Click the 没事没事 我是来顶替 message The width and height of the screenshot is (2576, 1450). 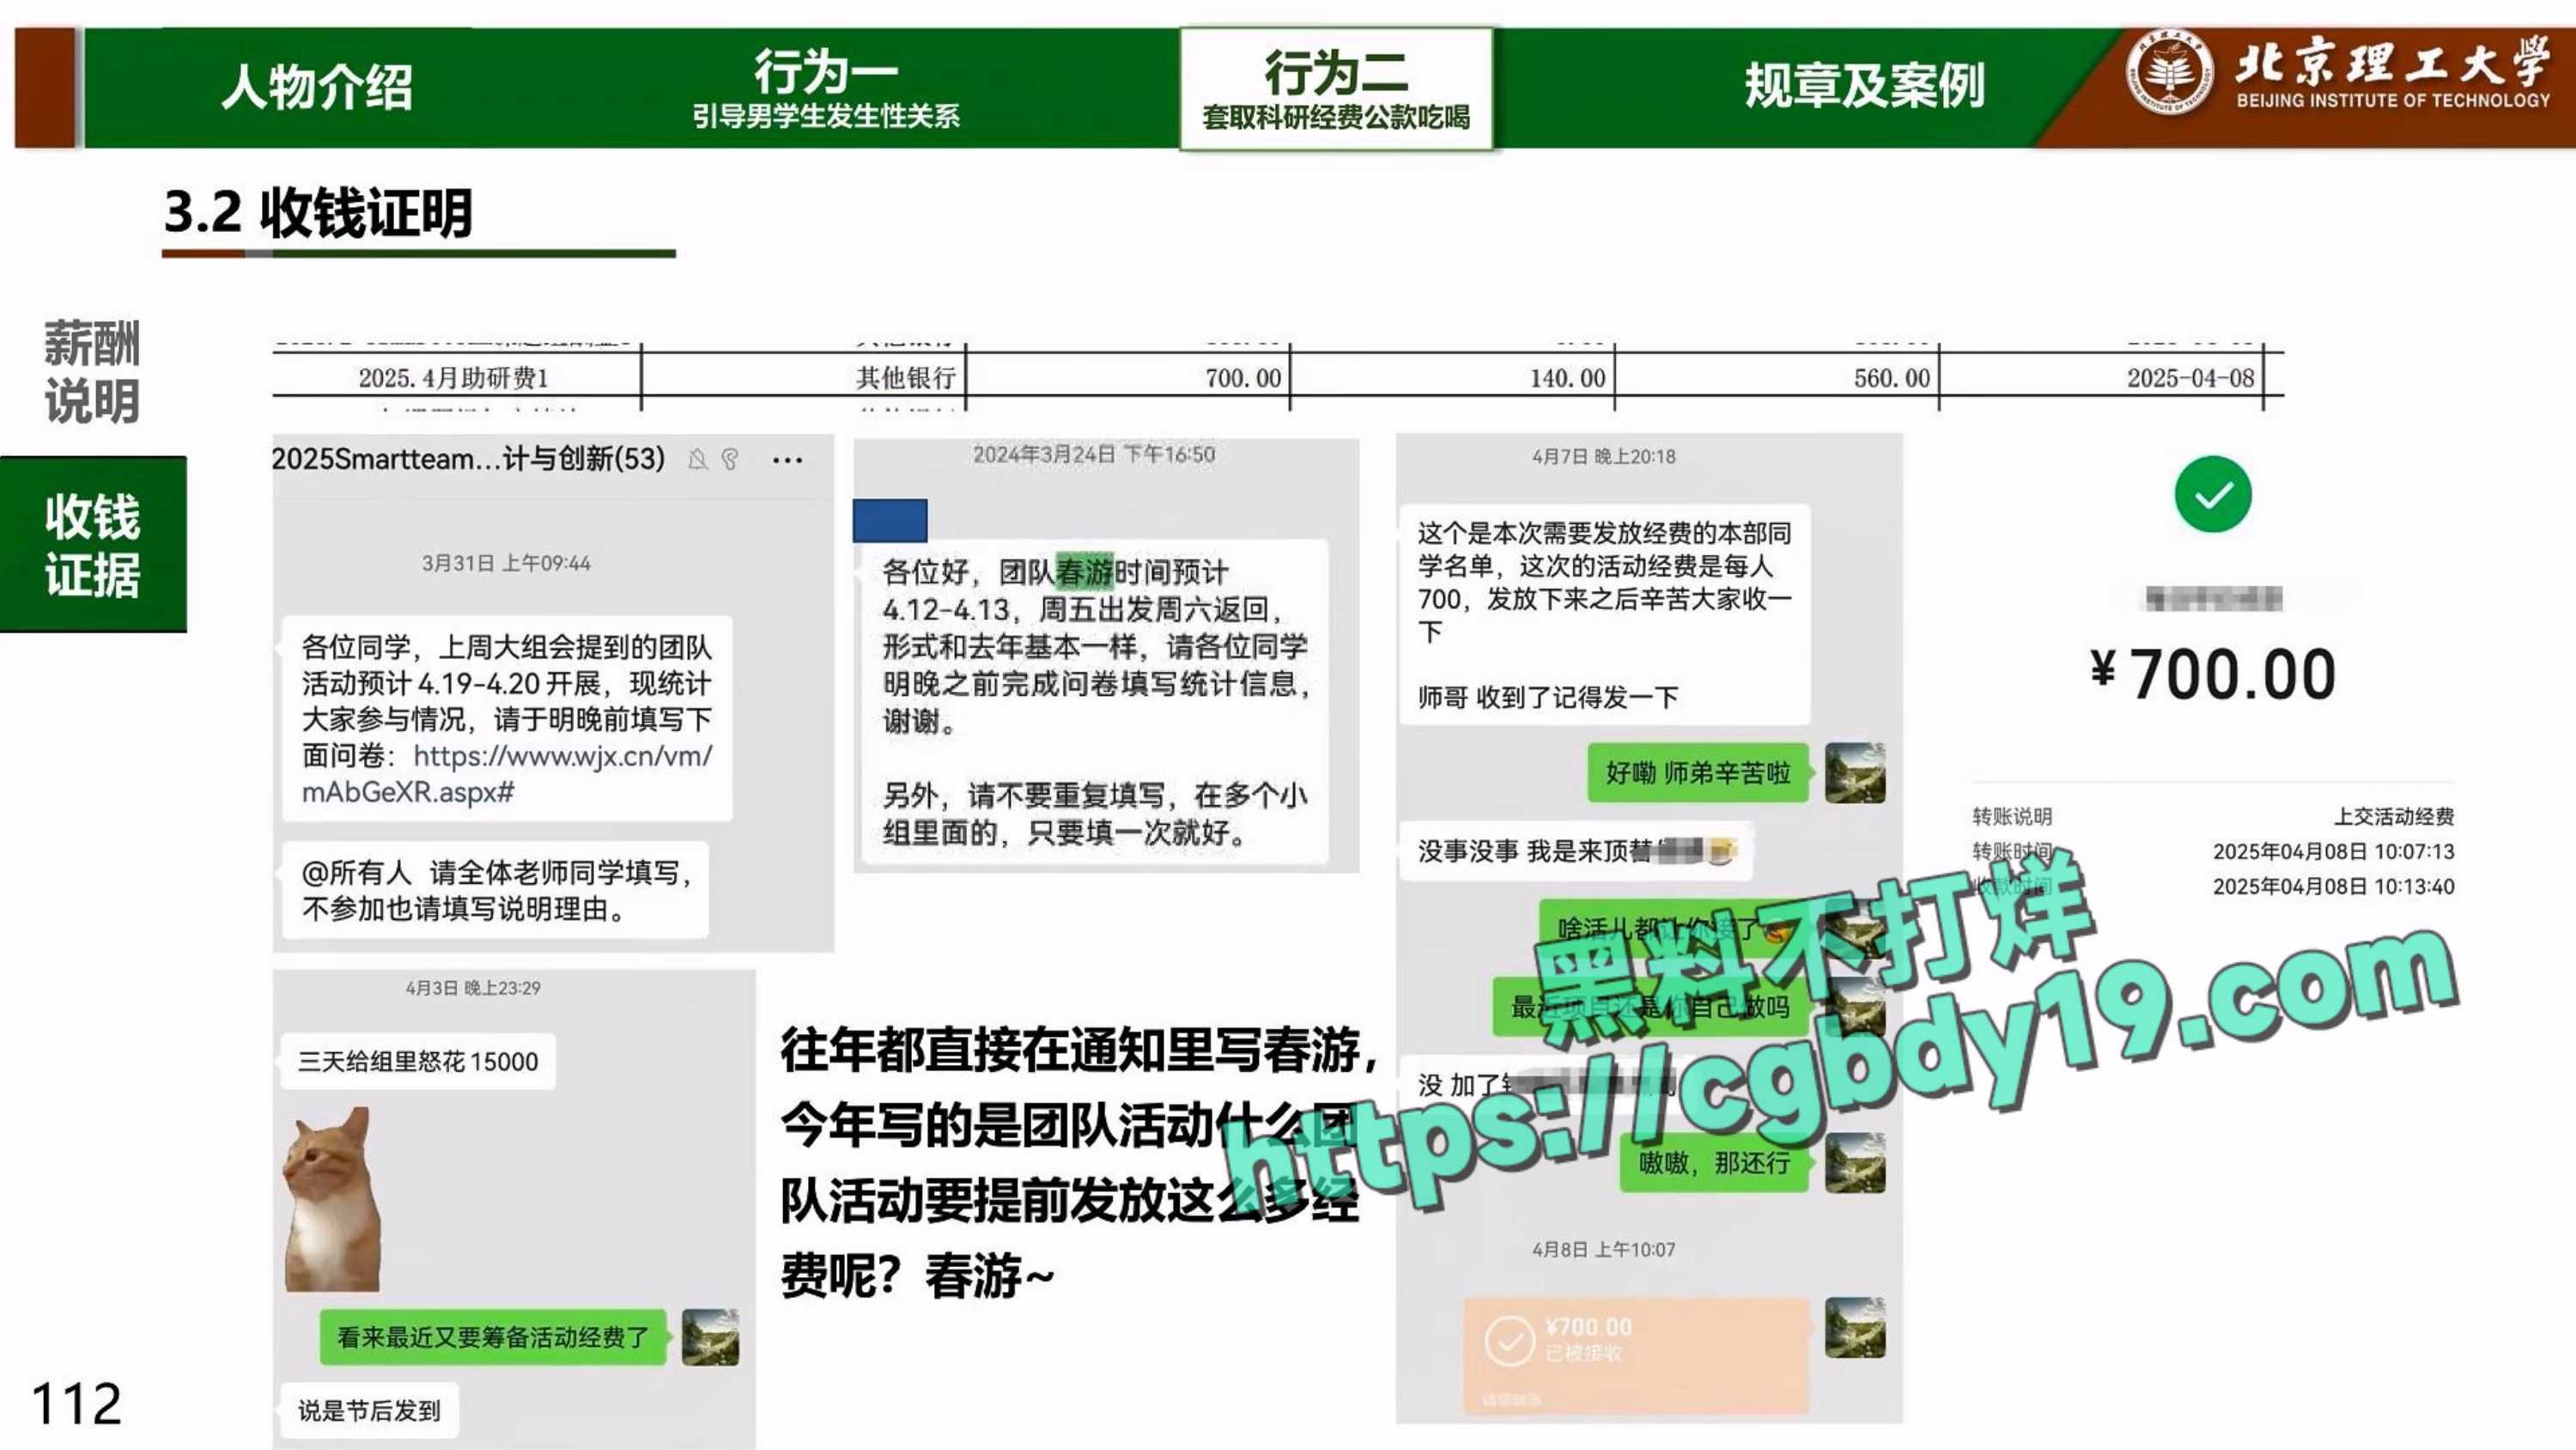point(1577,850)
